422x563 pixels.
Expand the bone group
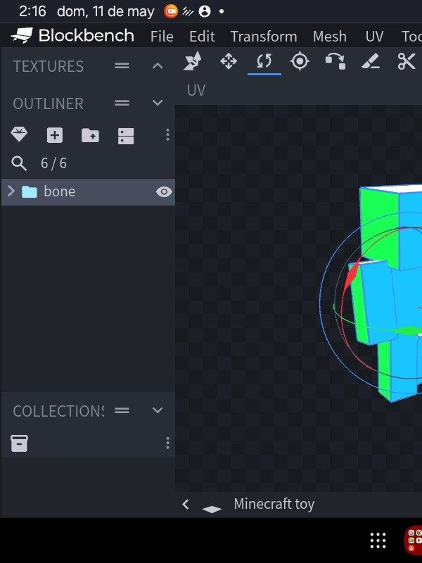11,191
